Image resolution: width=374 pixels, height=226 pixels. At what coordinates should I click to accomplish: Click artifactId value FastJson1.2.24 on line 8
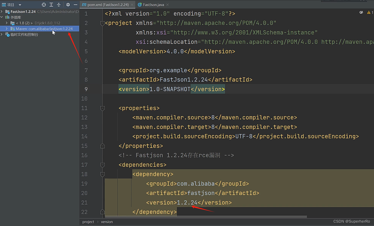[184, 80]
